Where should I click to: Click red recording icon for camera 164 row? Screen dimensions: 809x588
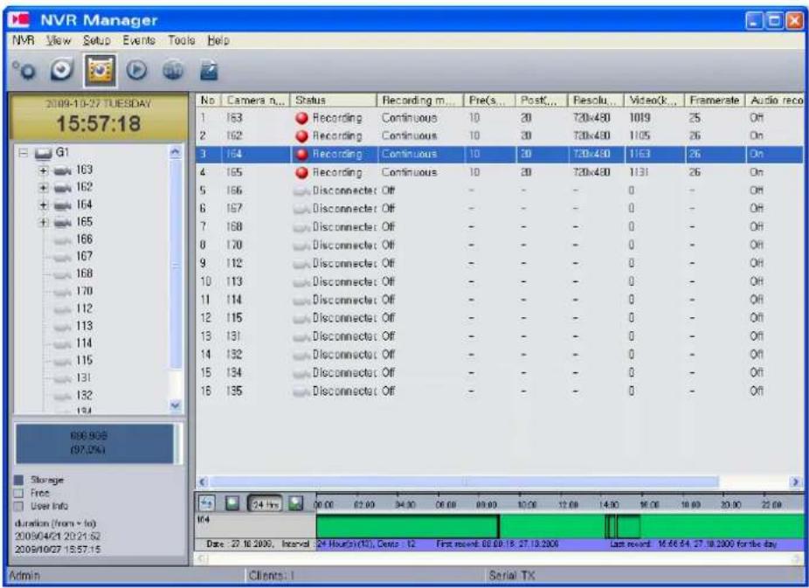click(301, 155)
